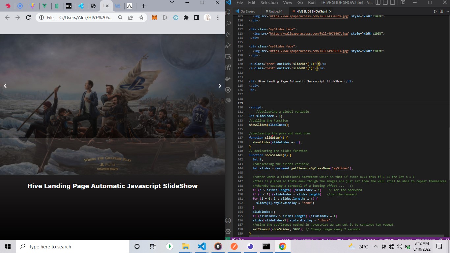Show hidden system tray icons
450x253 pixels.
click(x=376, y=246)
